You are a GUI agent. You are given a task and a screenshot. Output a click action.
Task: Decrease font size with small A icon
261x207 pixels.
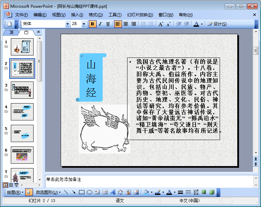pos(168,24)
